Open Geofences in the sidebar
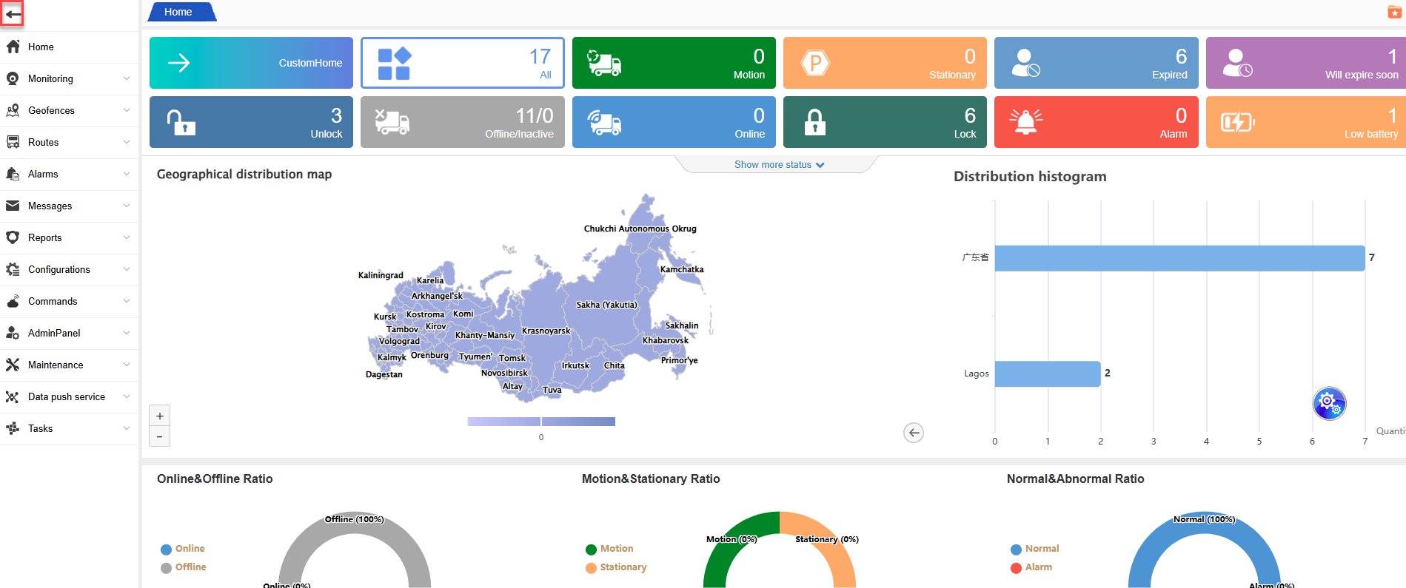This screenshot has height=588, width=1406. [51, 110]
